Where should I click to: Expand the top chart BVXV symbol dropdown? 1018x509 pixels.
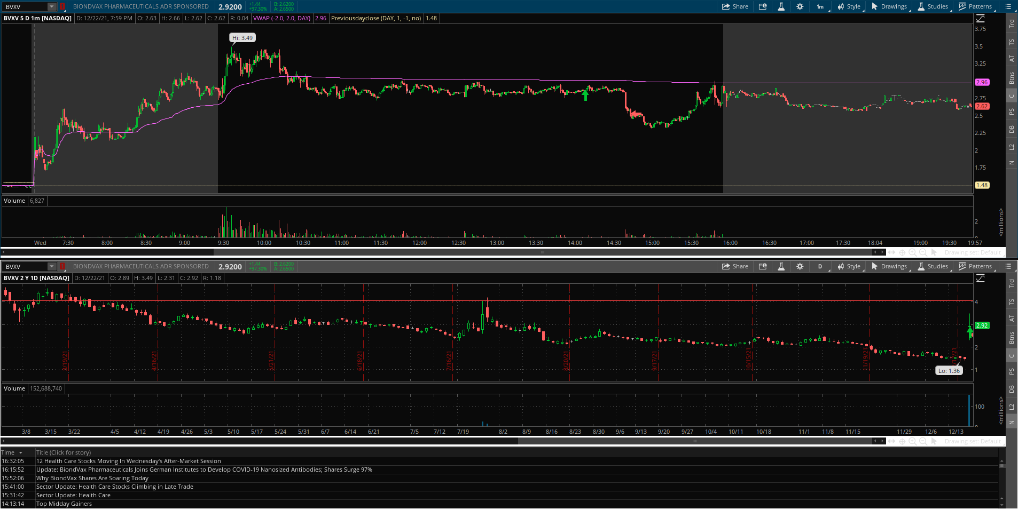[x=51, y=7]
